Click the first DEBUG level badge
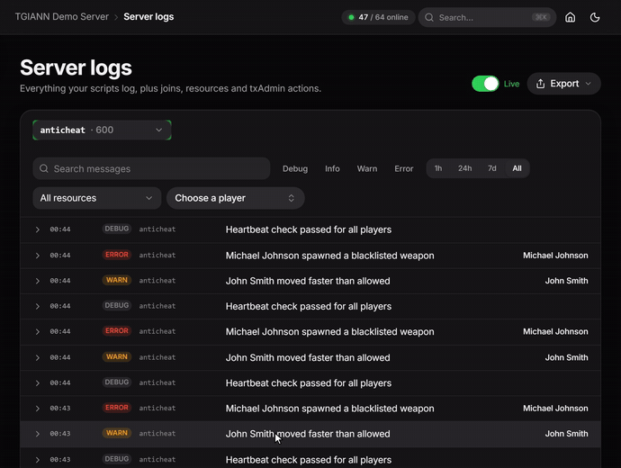621x468 pixels. click(x=116, y=229)
